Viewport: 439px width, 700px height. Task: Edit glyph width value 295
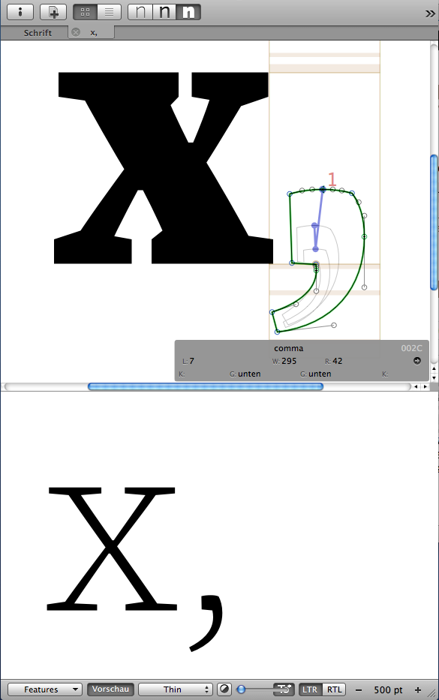point(289,361)
